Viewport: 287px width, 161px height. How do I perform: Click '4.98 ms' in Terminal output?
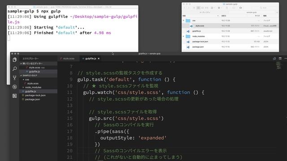pyautogui.click(x=103, y=33)
